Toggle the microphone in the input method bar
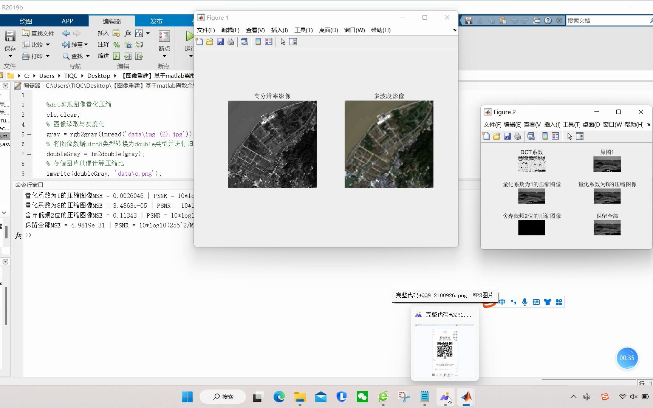 [x=525, y=302]
